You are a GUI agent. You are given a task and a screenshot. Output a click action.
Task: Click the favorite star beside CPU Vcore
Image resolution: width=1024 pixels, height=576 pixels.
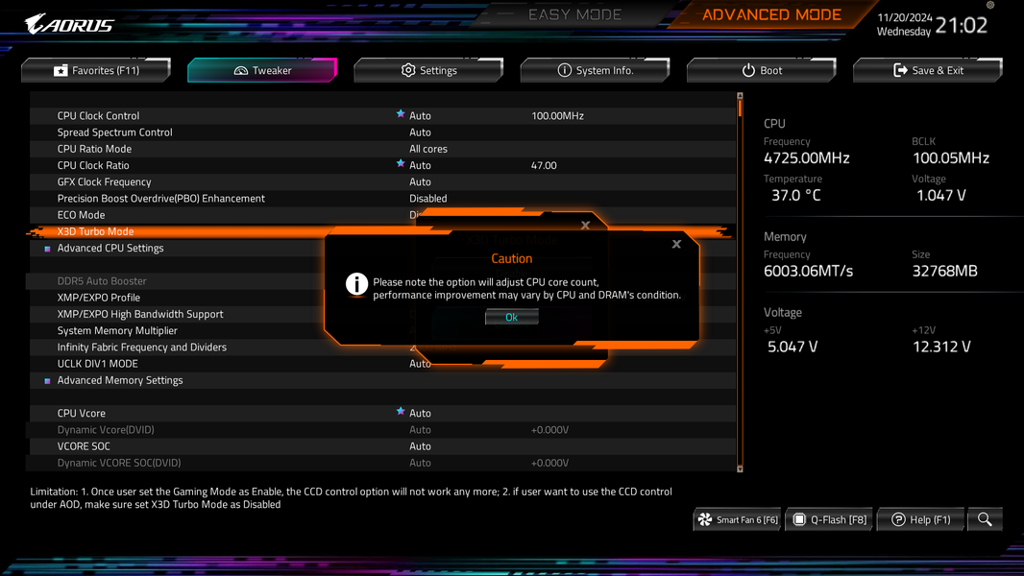pyautogui.click(x=401, y=411)
